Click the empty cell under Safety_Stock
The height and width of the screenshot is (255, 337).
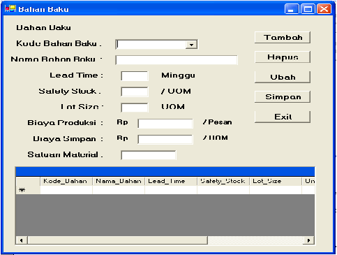coord(223,190)
